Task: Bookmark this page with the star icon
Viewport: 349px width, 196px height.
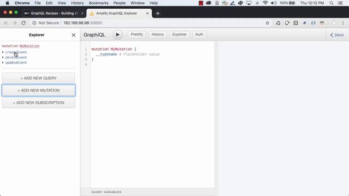Action: pos(267,23)
